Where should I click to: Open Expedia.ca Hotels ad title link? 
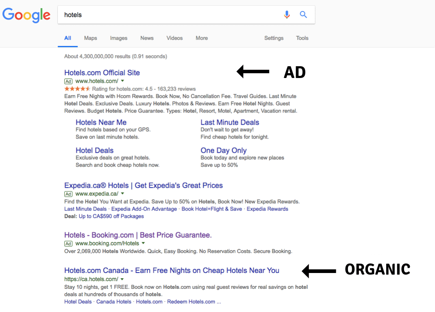[144, 186]
